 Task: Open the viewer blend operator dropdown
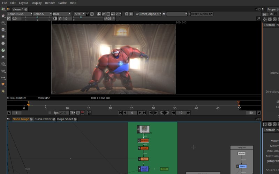pyautogui.click(x=177, y=14)
